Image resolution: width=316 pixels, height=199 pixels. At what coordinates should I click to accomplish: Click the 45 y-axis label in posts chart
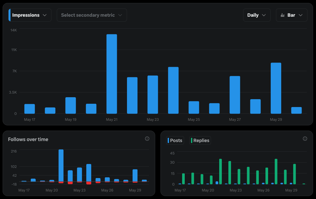point(172,153)
